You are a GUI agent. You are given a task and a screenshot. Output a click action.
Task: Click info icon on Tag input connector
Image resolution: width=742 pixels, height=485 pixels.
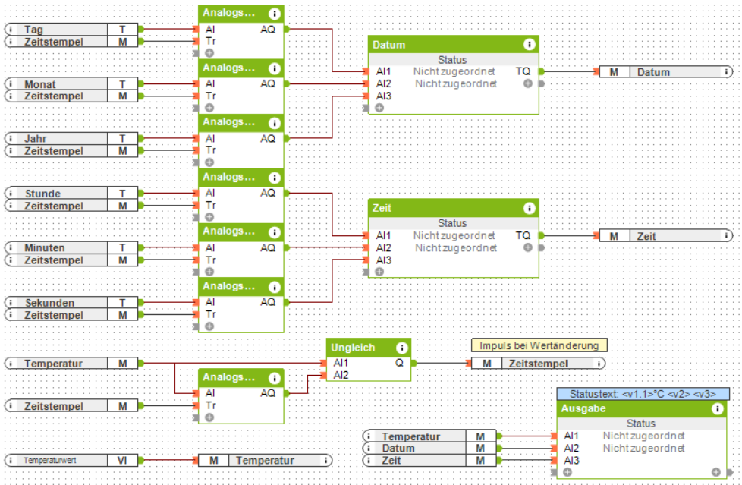coord(11,29)
